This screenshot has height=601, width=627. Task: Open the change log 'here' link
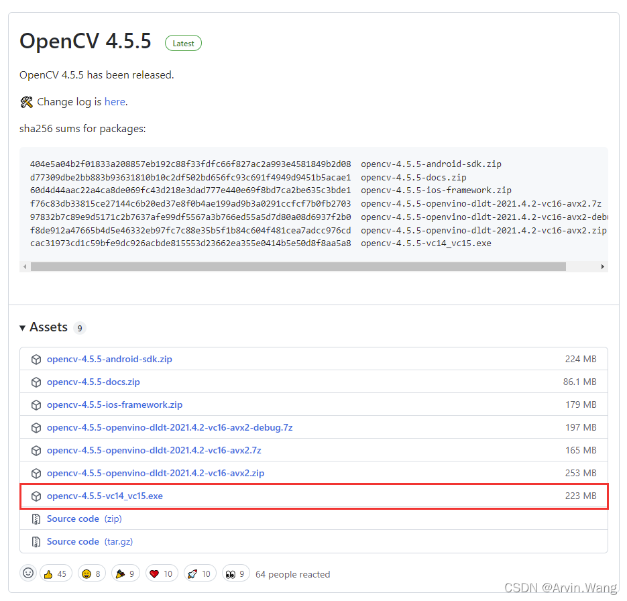(115, 102)
